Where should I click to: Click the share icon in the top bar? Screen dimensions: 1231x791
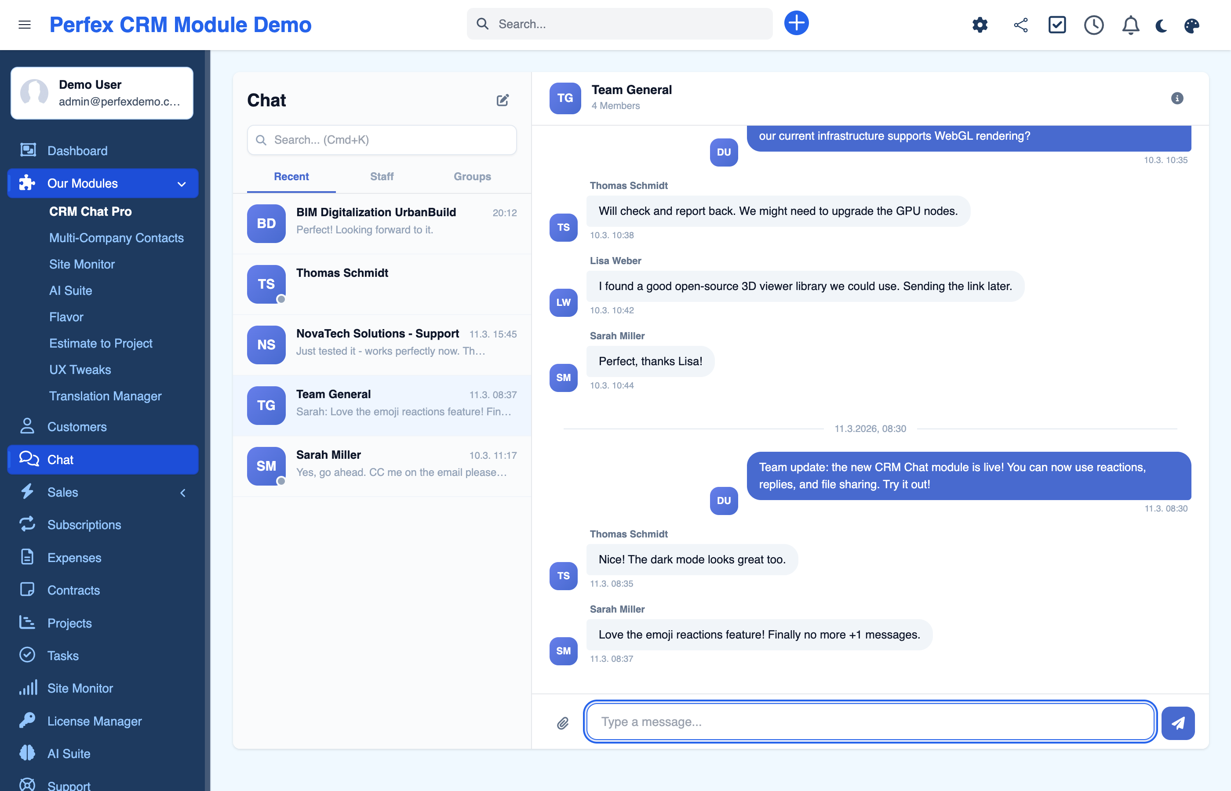click(1020, 25)
